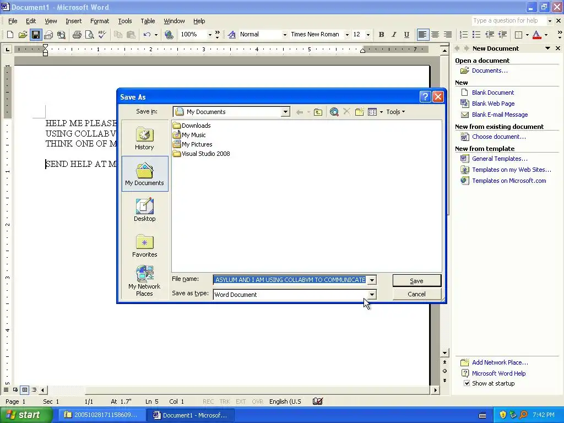Click the Bullets list icon
This screenshot has height=423, width=564.
tap(476, 35)
